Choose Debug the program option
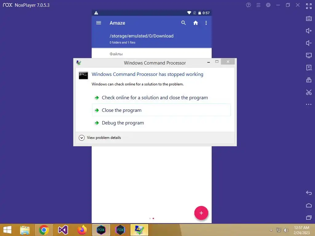This screenshot has height=236, width=315. point(161,123)
